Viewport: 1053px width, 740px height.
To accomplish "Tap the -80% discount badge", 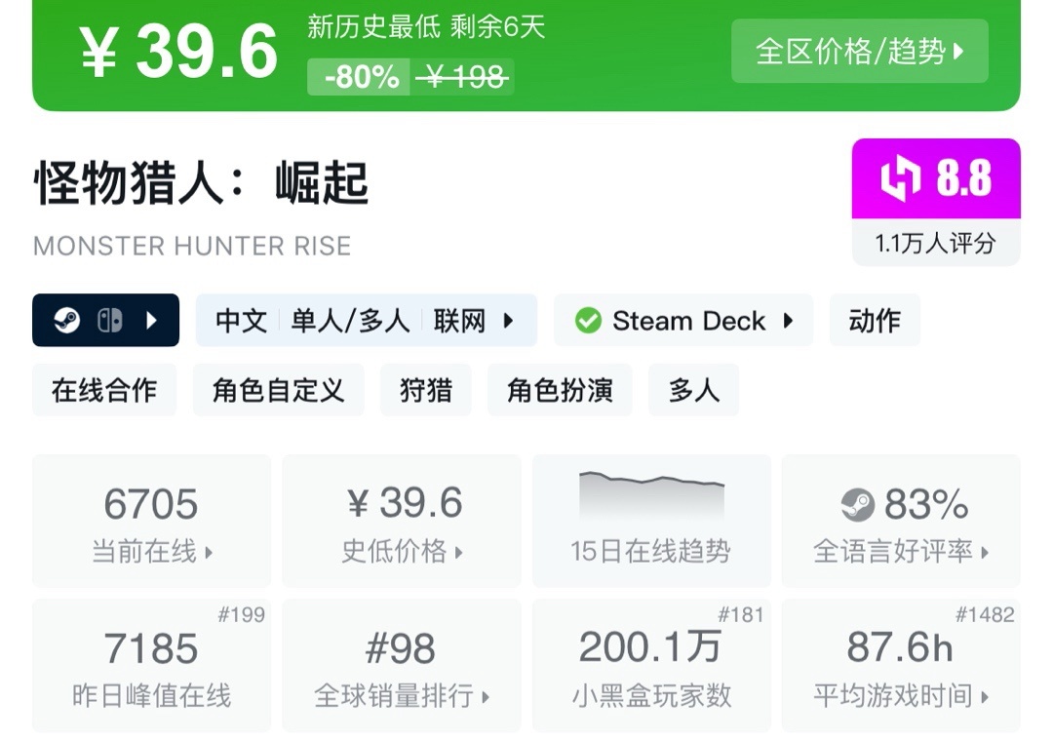I will coord(360,77).
